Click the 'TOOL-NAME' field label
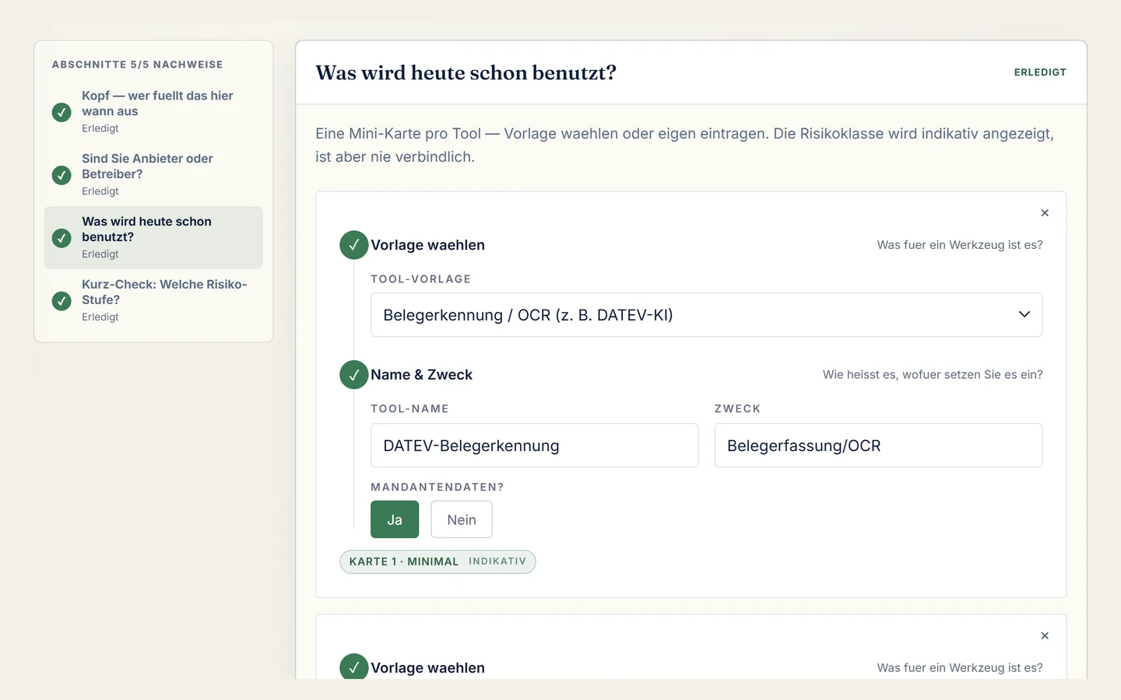This screenshot has width=1121, height=700. point(409,409)
